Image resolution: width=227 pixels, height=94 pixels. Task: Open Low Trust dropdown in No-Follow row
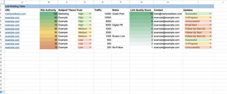pyautogui.click(x=85, y=47)
